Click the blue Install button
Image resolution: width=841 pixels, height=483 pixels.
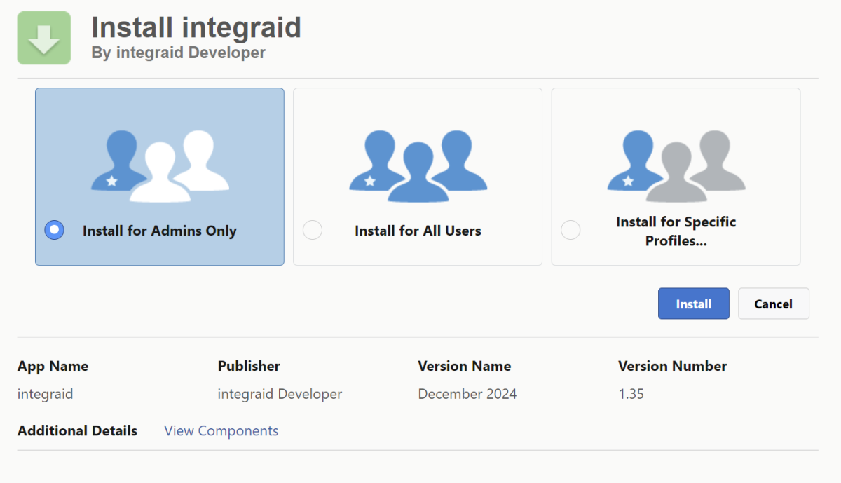coord(694,304)
